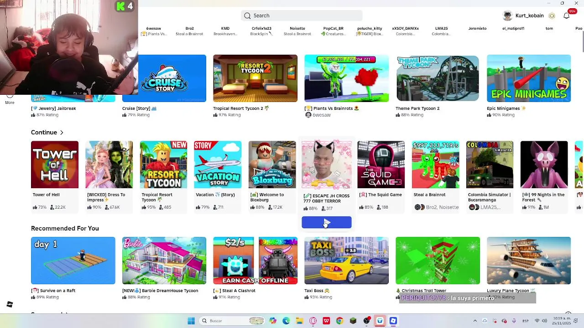Open friend Jeromixto

pos(477,28)
